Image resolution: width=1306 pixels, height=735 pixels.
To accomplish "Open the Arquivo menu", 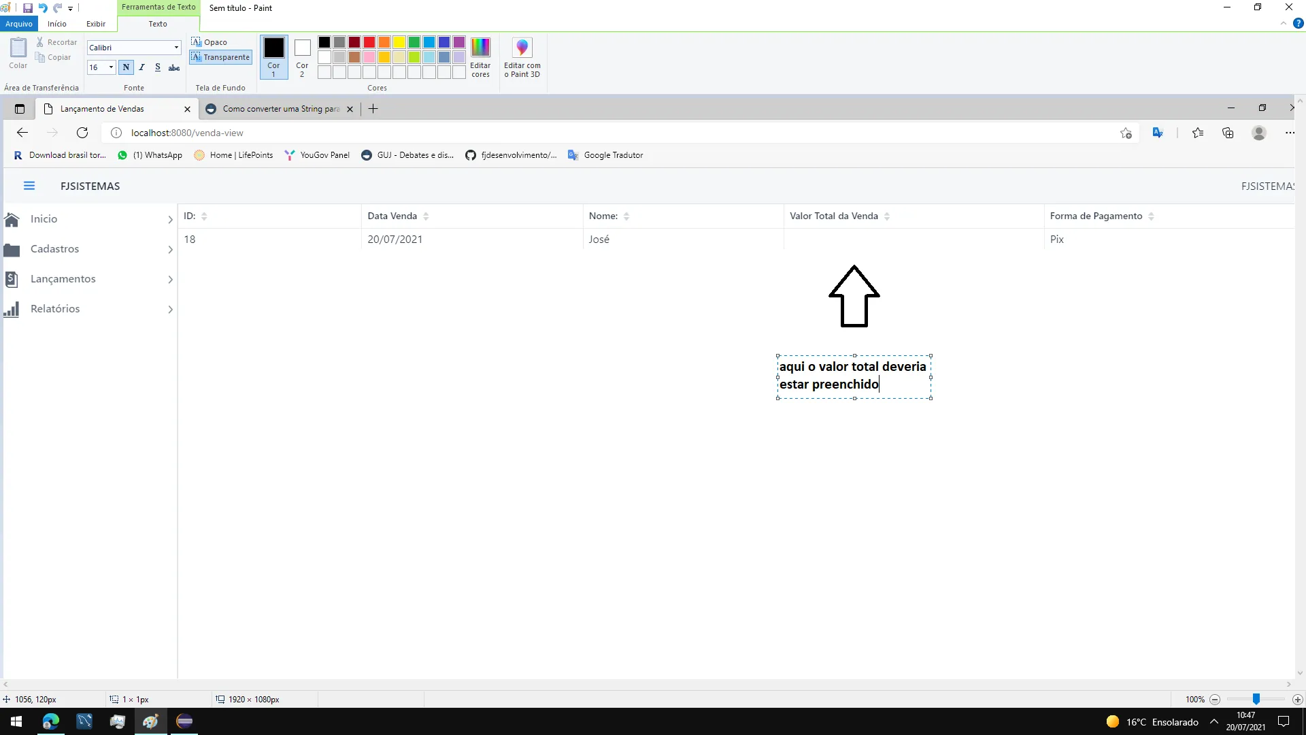I will [19, 24].
